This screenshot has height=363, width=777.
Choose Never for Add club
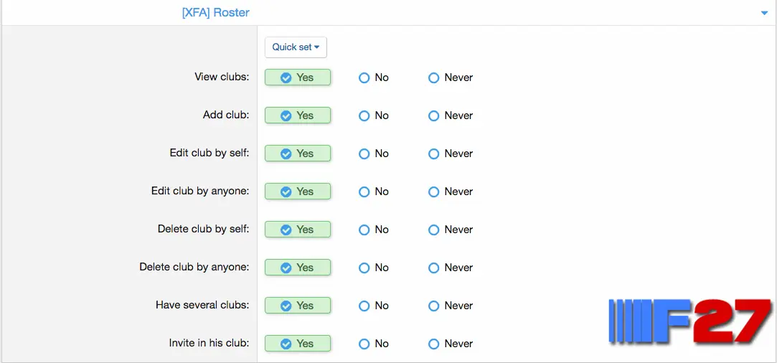451,116
